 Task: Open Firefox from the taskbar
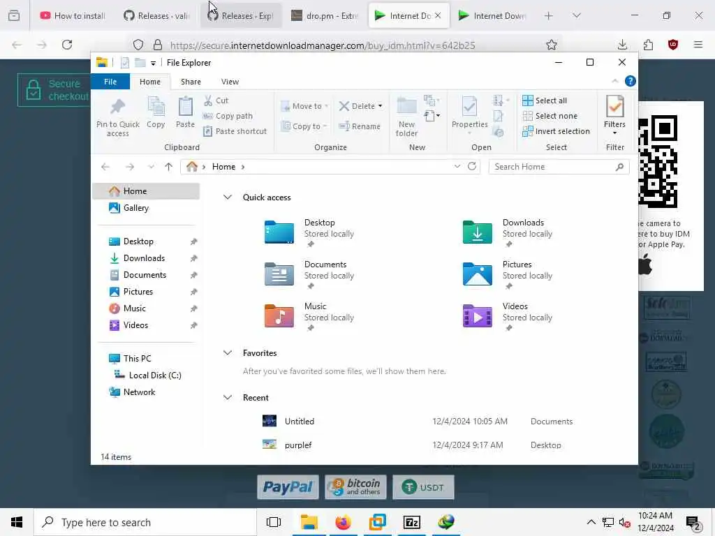343,522
